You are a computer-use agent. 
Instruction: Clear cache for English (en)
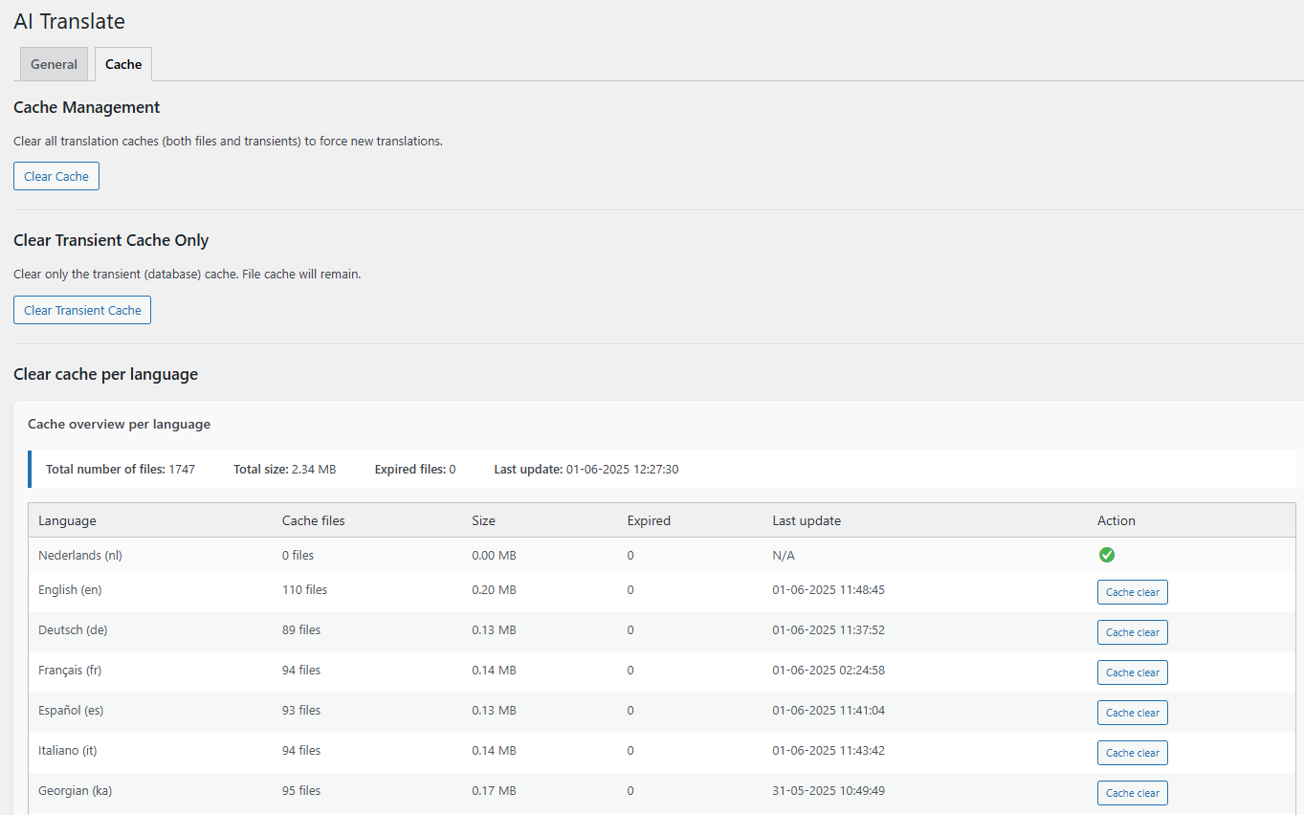[x=1133, y=592]
